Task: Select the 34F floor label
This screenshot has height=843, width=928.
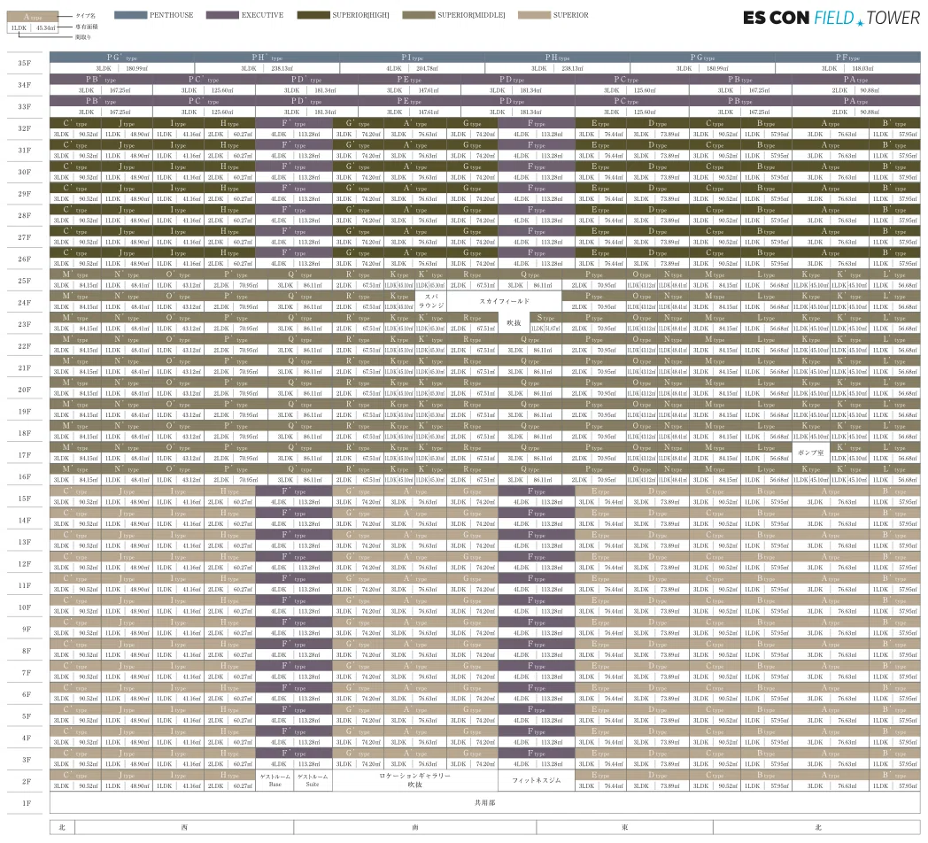Action: coord(24,85)
